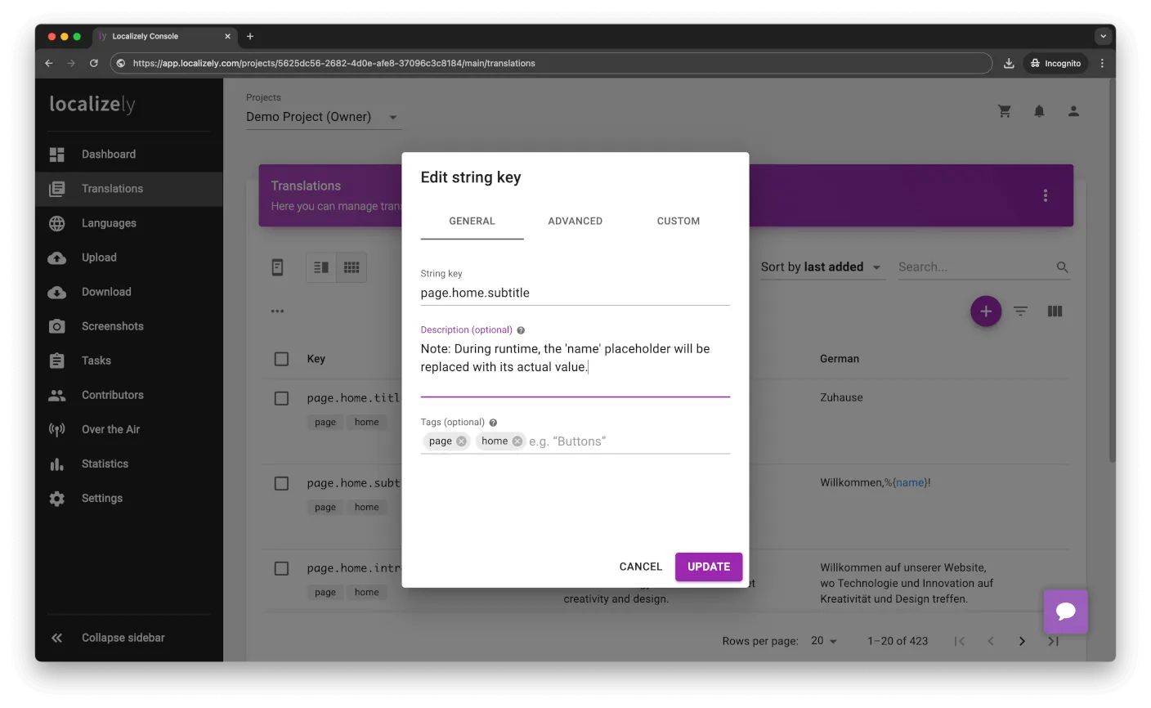This screenshot has width=1151, height=708.
Task: Open Screenshots camera icon in sidebar
Action: [x=56, y=326]
